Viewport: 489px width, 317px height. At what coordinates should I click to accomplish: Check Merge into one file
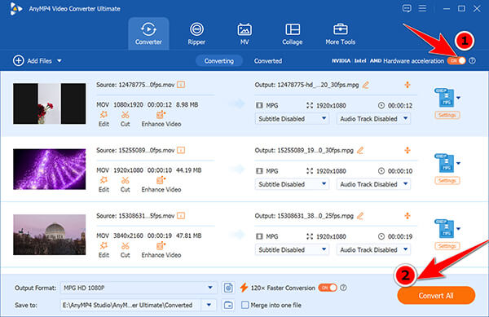click(x=245, y=305)
